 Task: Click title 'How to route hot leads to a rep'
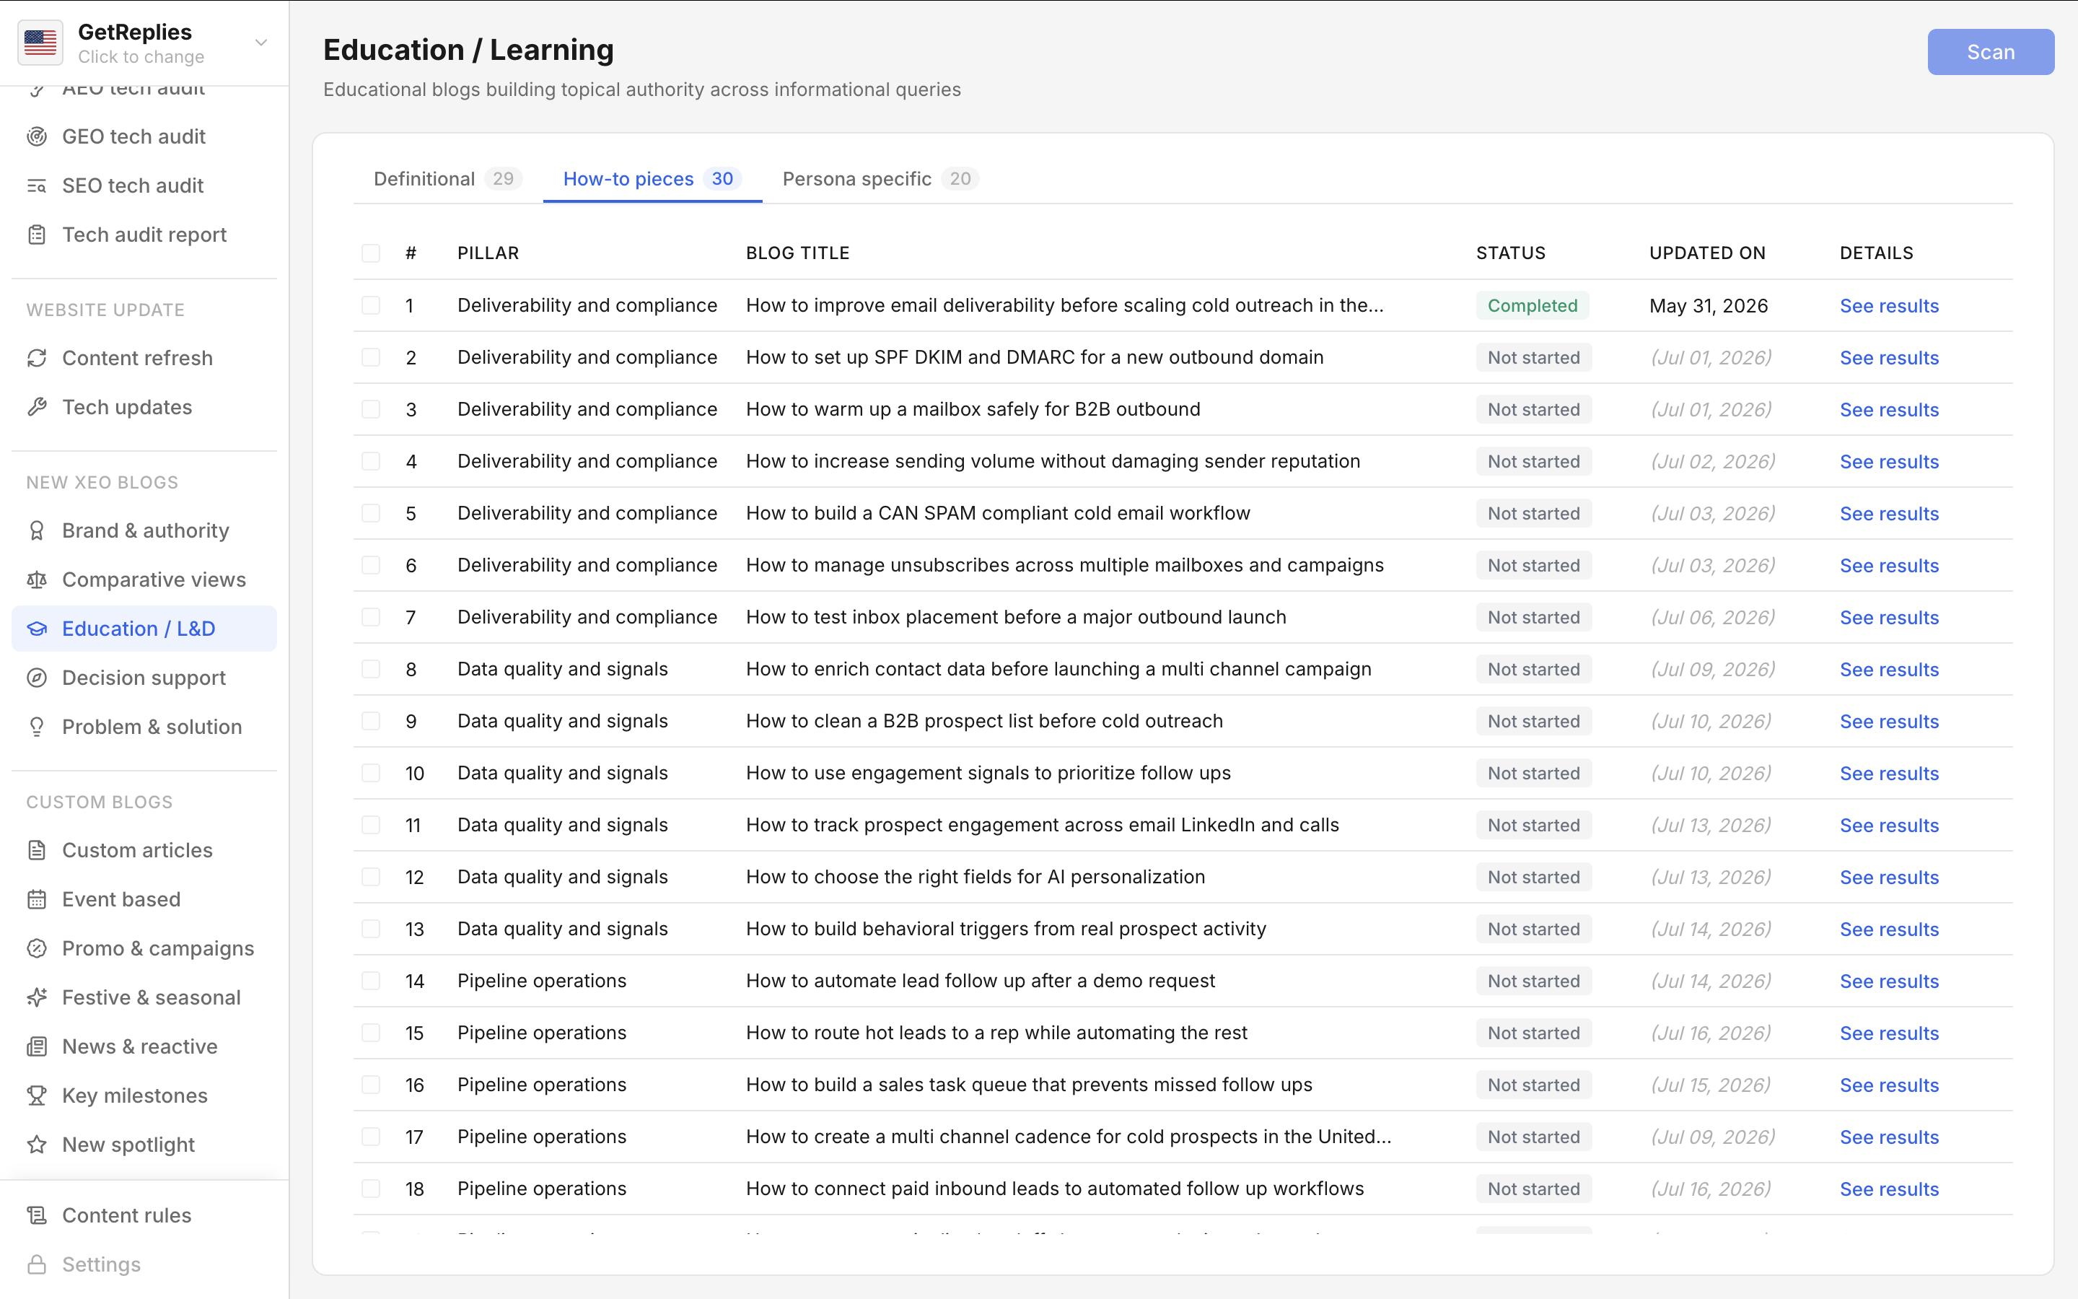[996, 1033]
